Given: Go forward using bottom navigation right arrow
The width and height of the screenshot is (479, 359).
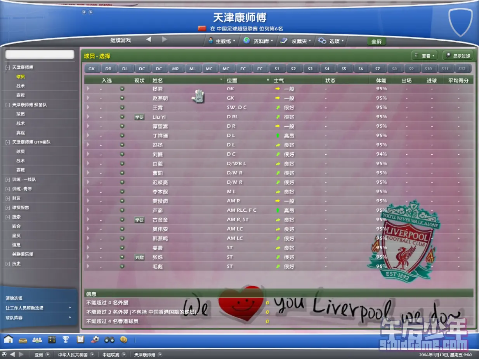Looking at the screenshot, I should pos(21,354).
